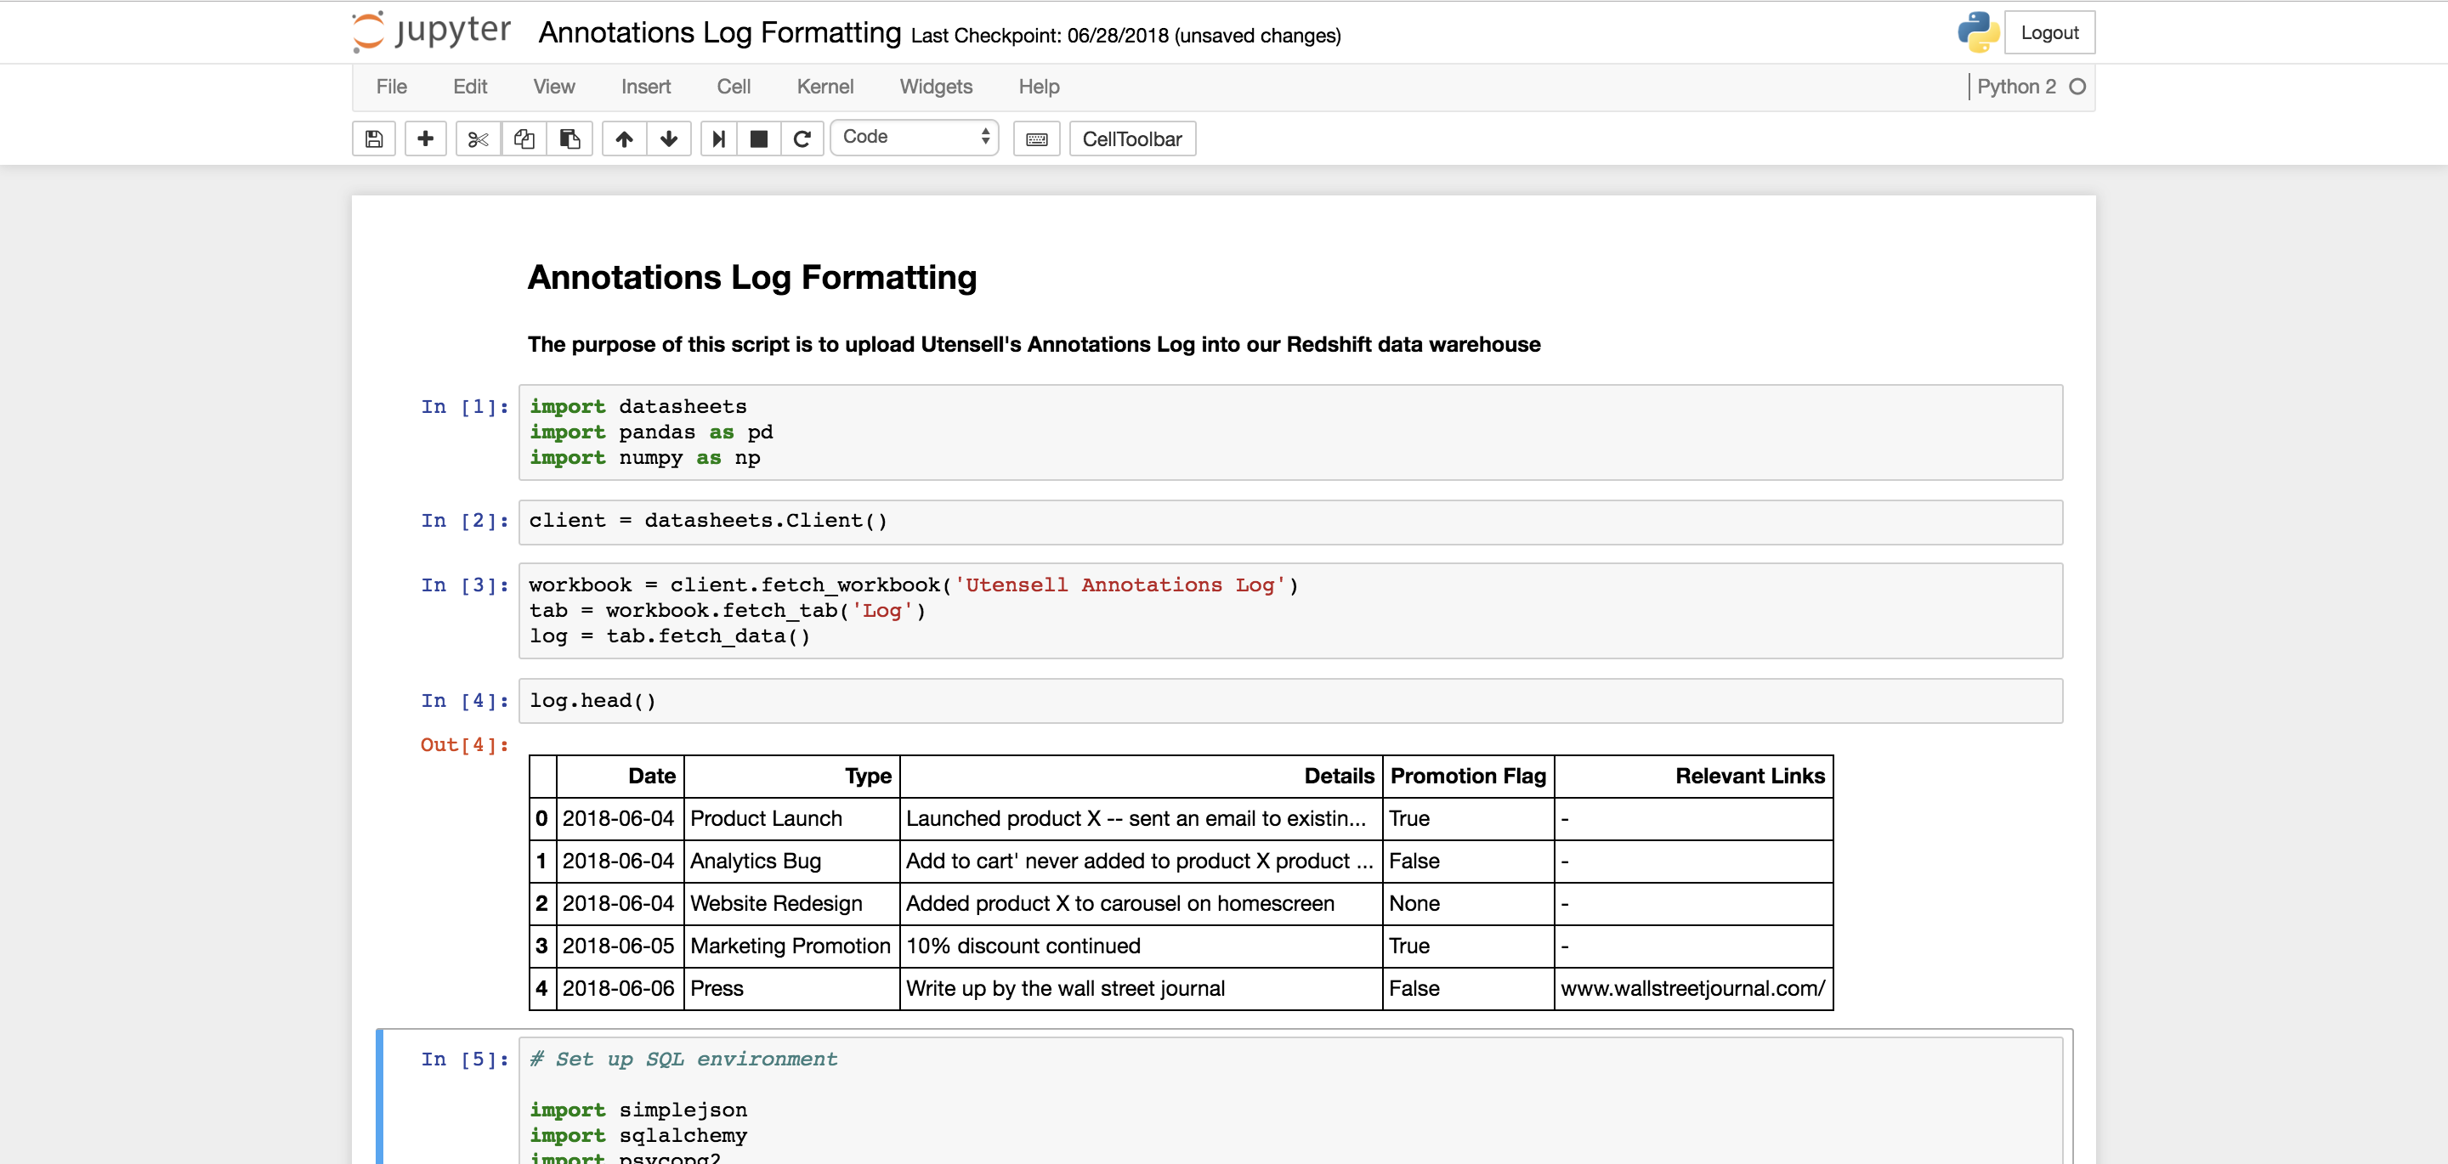2448x1164 pixels.
Task: Cut selected cells with scissors icon
Action: point(478,138)
